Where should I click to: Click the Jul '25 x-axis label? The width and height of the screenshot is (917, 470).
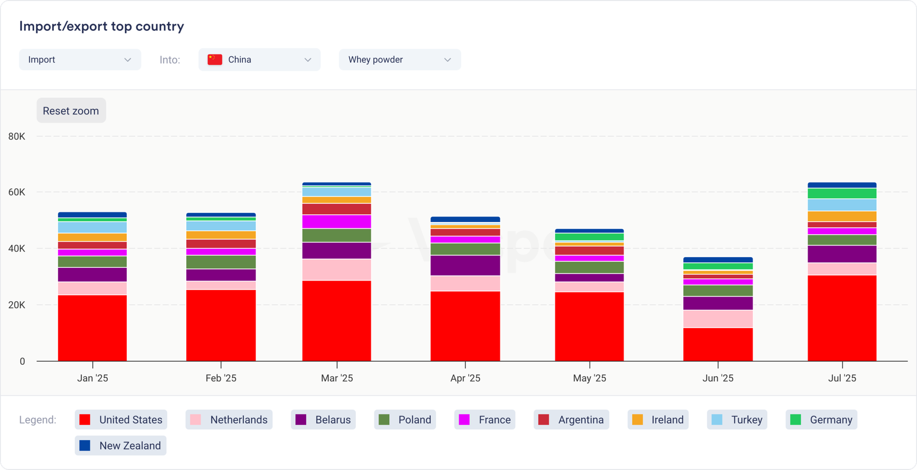pyautogui.click(x=842, y=378)
